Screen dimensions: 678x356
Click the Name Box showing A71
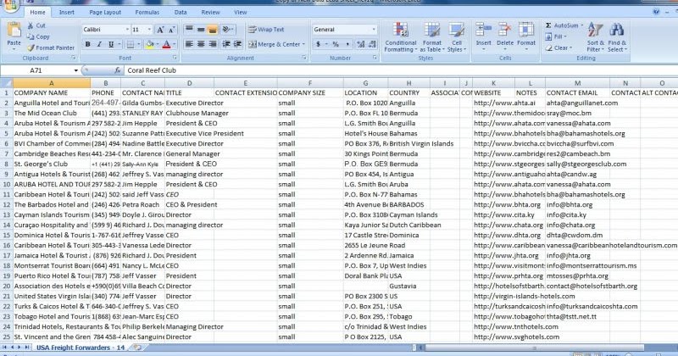point(36,70)
